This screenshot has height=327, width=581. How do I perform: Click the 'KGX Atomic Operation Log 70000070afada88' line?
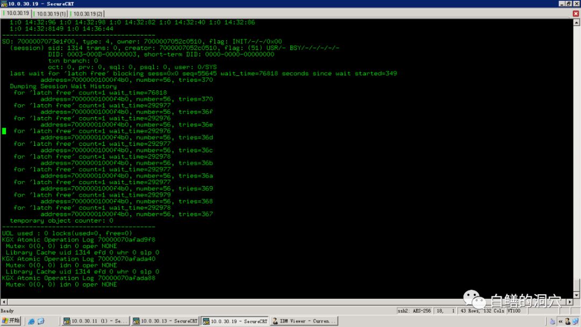79,278
